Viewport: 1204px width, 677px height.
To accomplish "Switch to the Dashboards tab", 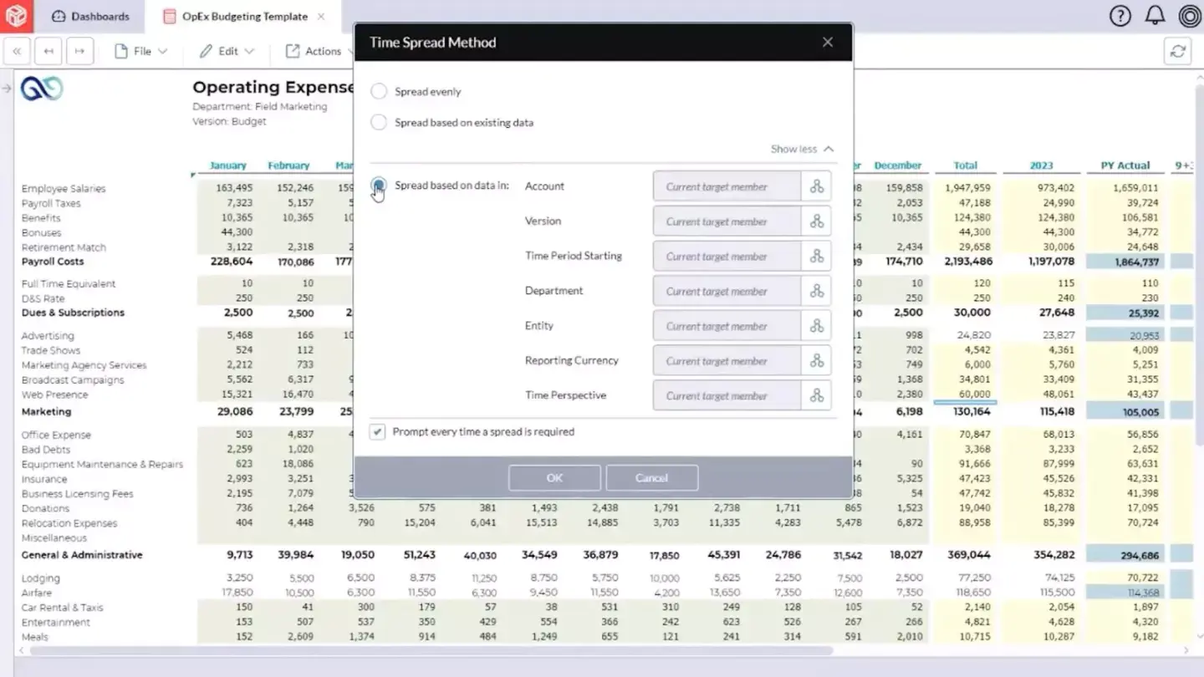I will click(90, 16).
